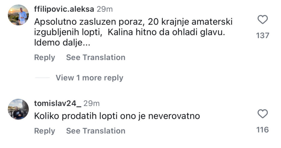See Translation for ffilipovic.aleksa's comment
The width and height of the screenshot is (281, 148).
(x=95, y=57)
